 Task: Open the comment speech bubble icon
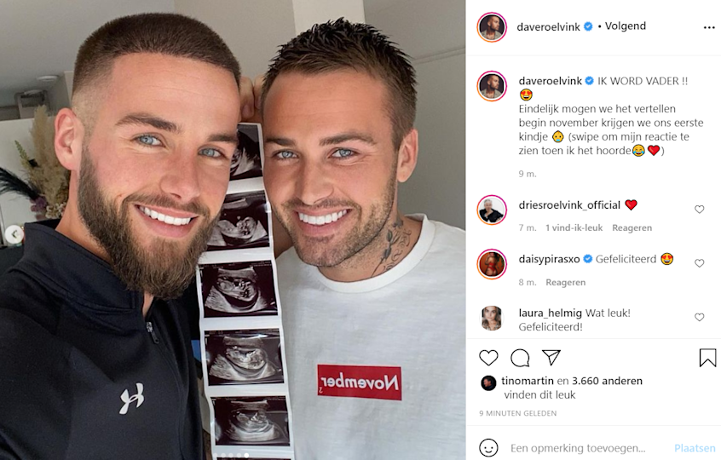click(520, 358)
